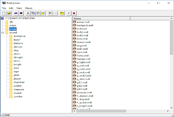
Task: Select the h_dog.mdl file name
Action: [83, 99]
